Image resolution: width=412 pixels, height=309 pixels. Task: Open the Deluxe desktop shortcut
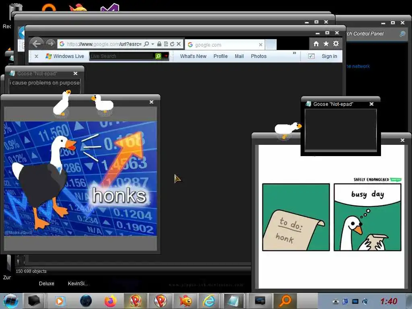pos(47,284)
